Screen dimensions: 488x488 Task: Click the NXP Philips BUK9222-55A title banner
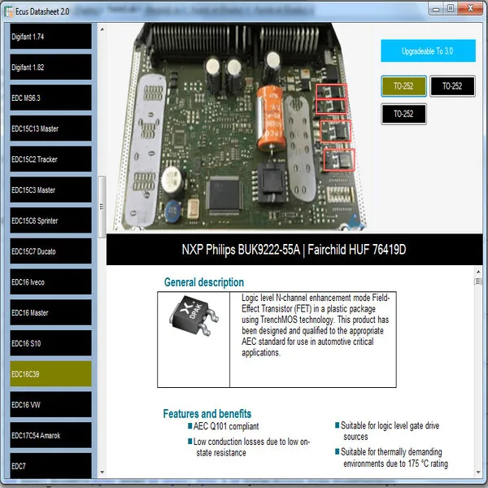click(x=294, y=250)
